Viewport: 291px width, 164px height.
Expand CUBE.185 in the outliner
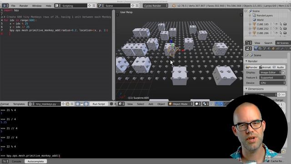click(250, 24)
